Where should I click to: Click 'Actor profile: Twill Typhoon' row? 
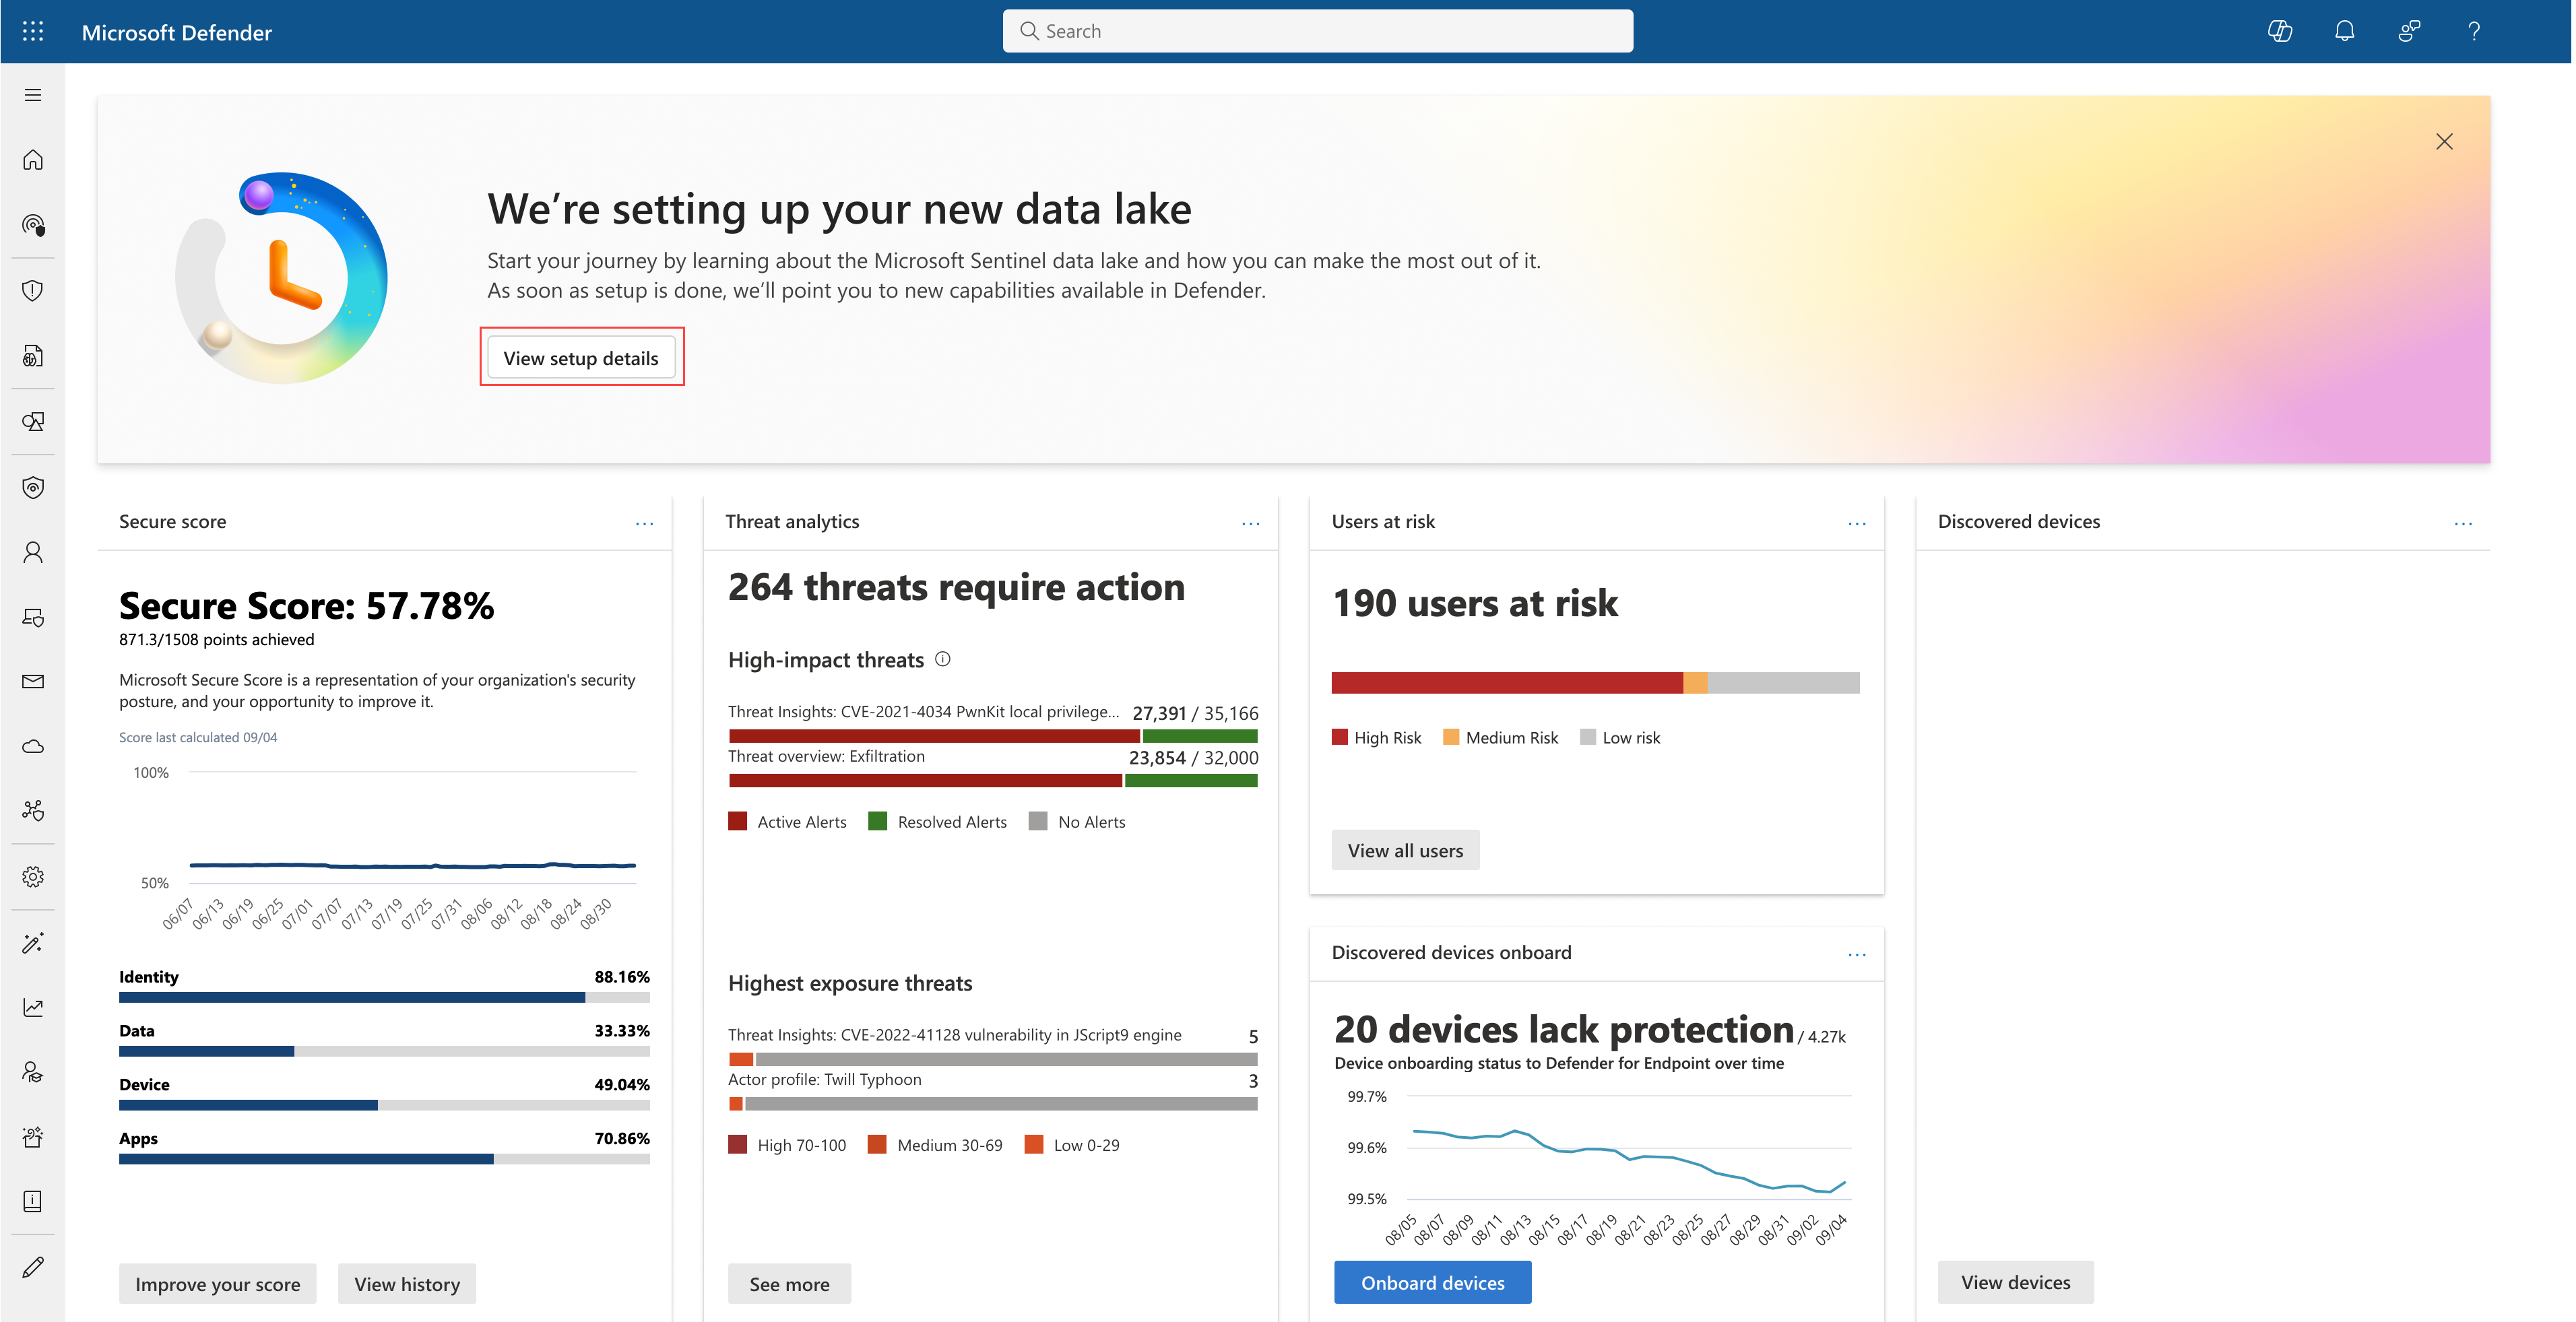[x=993, y=1091]
